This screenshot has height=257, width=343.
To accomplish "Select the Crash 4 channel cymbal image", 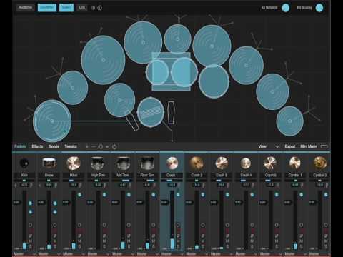I will point(246,163).
